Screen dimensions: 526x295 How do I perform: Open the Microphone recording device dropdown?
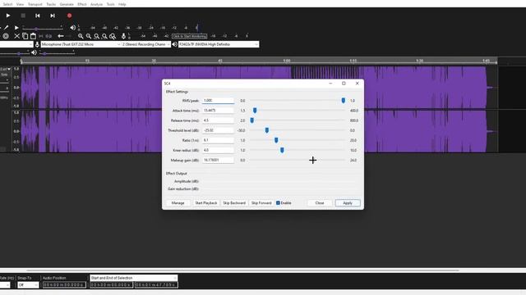click(x=81, y=44)
